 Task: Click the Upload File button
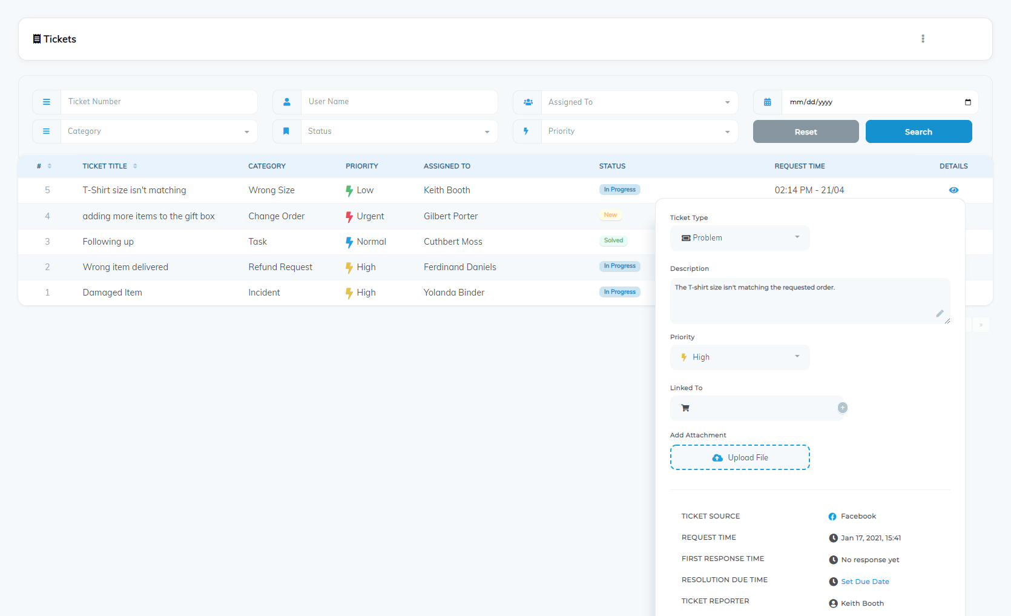point(740,457)
